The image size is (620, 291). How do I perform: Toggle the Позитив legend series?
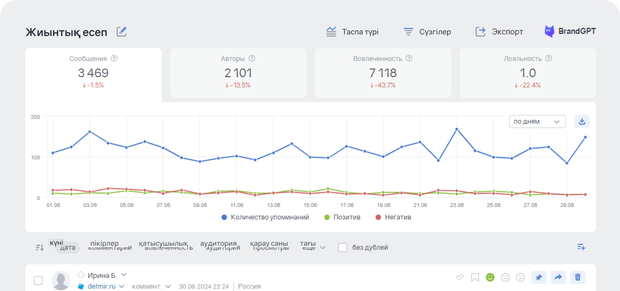[342, 217]
